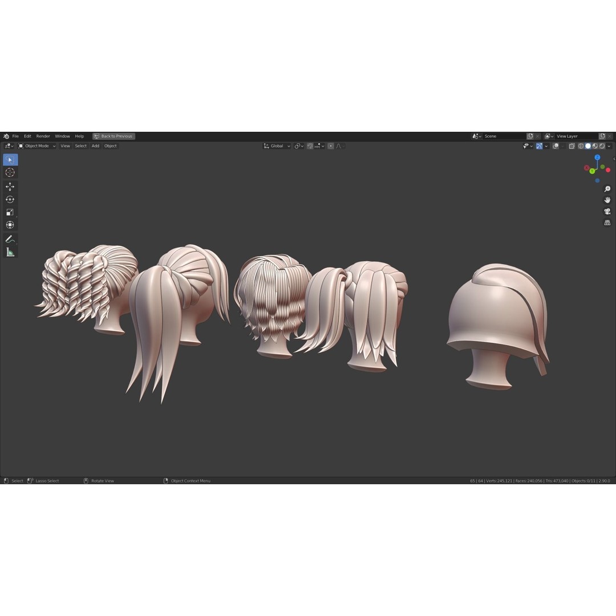Image resolution: width=616 pixels, height=616 pixels.
Task: Click the Scene name field
Action: coord(504,136)
